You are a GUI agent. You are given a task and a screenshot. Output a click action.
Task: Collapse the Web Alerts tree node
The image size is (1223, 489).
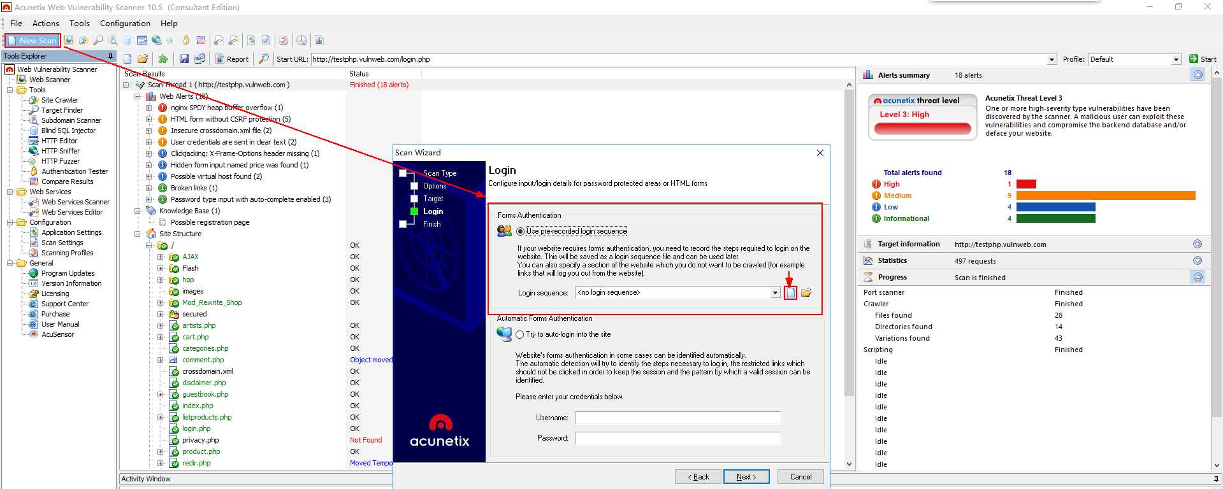(137, 96)
